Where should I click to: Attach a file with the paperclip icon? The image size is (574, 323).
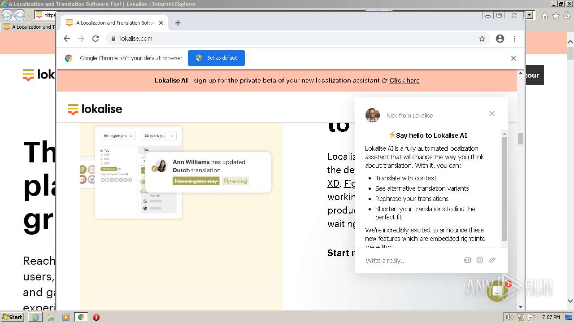(492, 260)
